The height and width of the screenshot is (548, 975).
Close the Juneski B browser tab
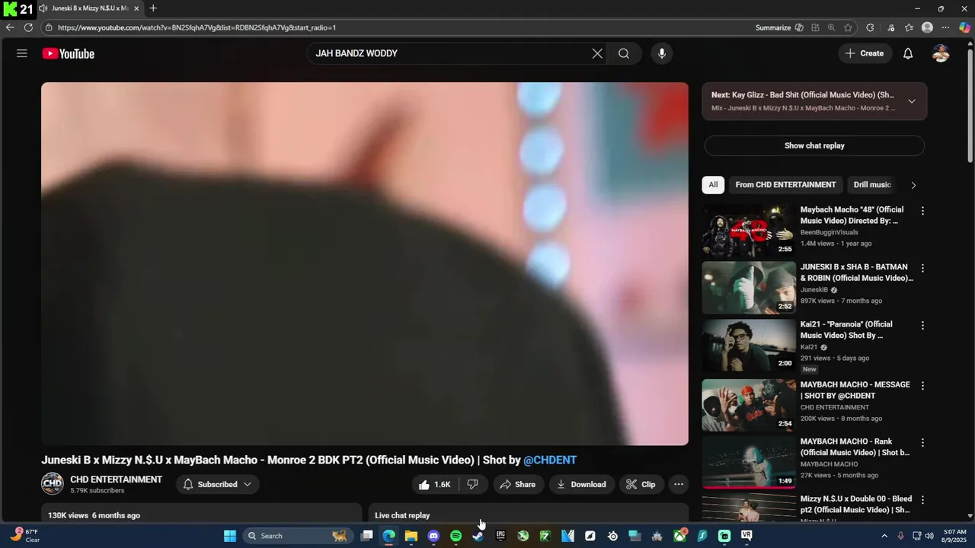click(136, 8)
